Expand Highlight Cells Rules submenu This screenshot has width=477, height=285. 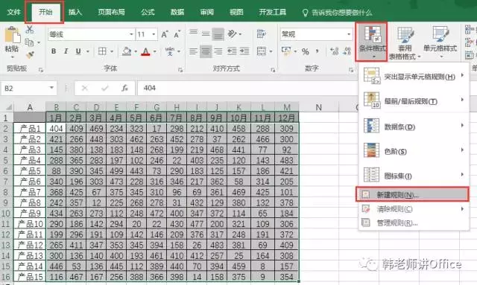[x=414, y=77]
